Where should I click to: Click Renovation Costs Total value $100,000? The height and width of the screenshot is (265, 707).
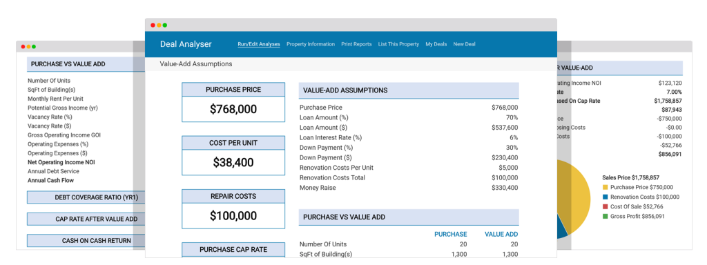(x=505, y=177)
